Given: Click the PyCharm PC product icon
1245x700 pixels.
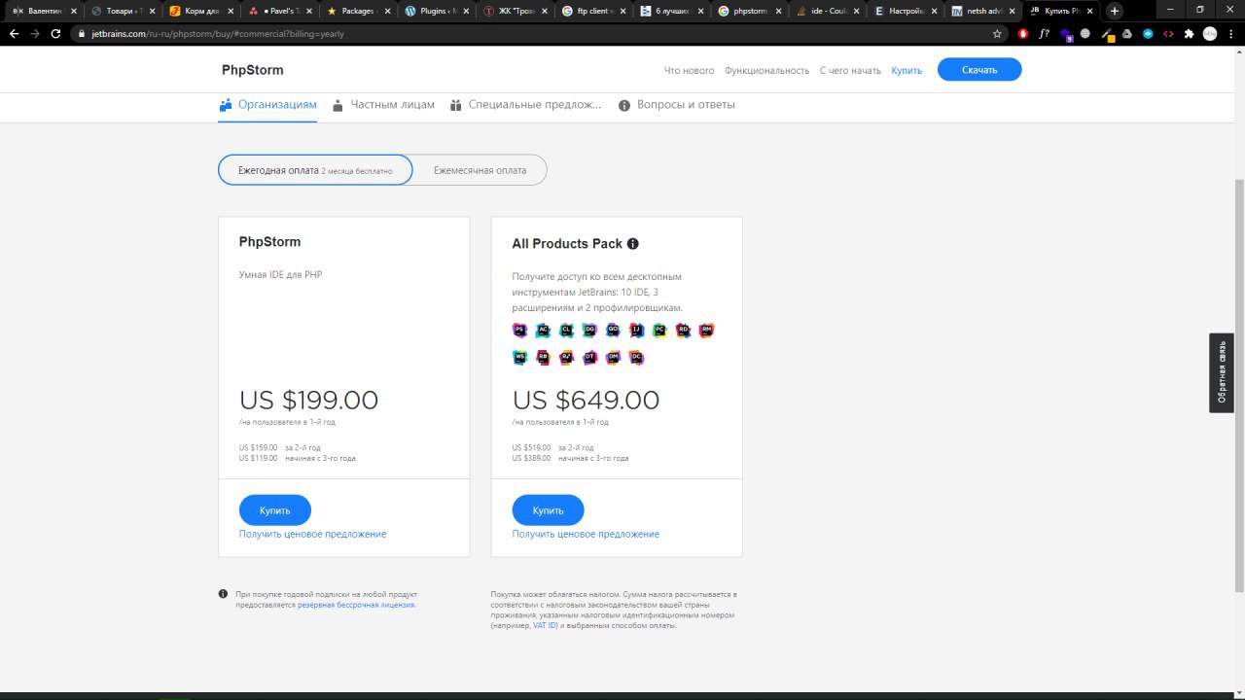Looking at the screenshot, I should click(659, 331).
